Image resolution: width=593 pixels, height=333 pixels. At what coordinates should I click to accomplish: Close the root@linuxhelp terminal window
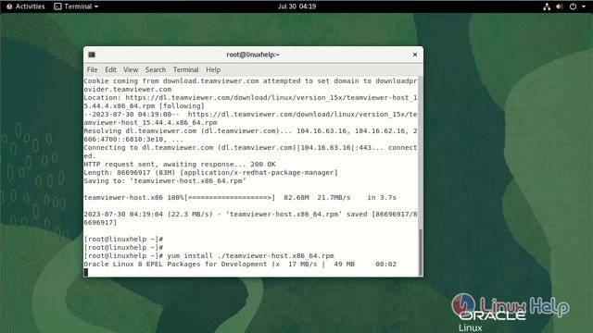coord(415,55)
